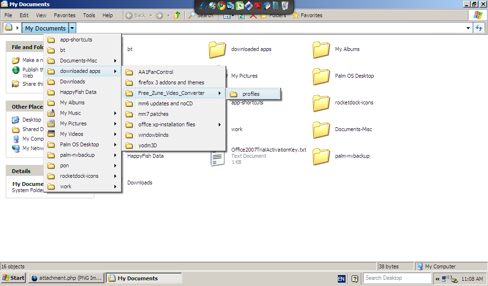Image resolution: width=488 pixels, height=286 pixels.
Task: Expand office xp-installation files submenu
Action: pyautogui.click(x=219, y=124)
